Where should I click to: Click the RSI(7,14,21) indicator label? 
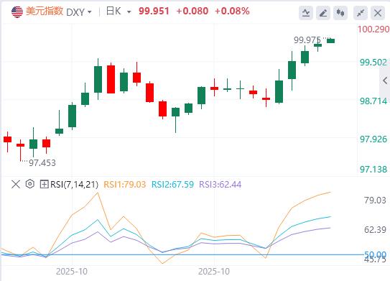(74, 185)
